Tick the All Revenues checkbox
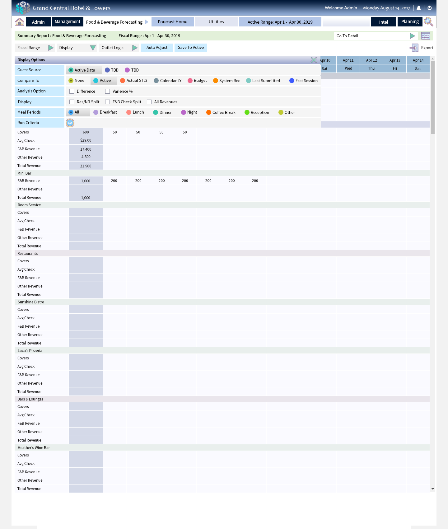 point(149,102)
